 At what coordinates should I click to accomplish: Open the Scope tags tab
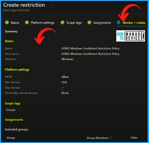pyautogui.click(x=74, y=23)
